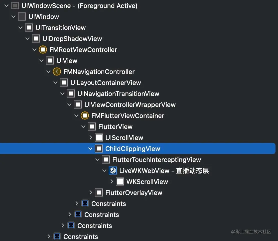Screen dimensions: 278x241
Task: Click the UIWindowScene icon at the top
Action: (x=15, y=5)
